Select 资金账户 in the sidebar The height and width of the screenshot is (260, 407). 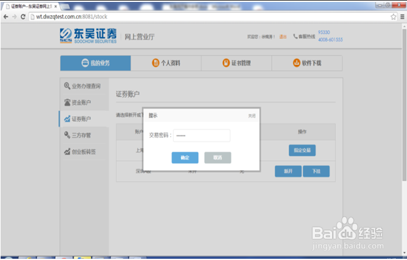pyautogui.click(x=84, y=102)
